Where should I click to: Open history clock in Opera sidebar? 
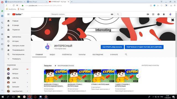(x=2, y=49)
